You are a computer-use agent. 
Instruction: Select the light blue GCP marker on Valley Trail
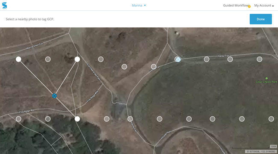click(x=178, y=59)
